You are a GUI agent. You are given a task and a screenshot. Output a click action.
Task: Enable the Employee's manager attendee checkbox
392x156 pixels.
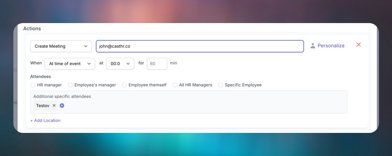click(70, 85)
